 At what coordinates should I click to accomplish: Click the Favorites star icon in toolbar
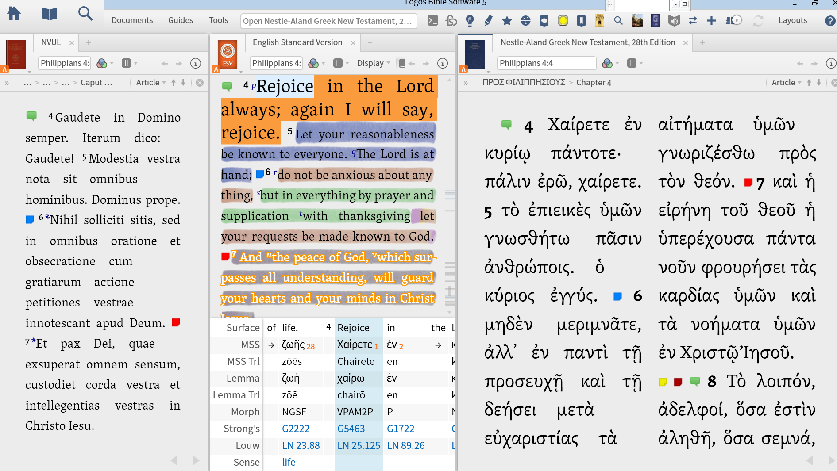click(507, 21)
